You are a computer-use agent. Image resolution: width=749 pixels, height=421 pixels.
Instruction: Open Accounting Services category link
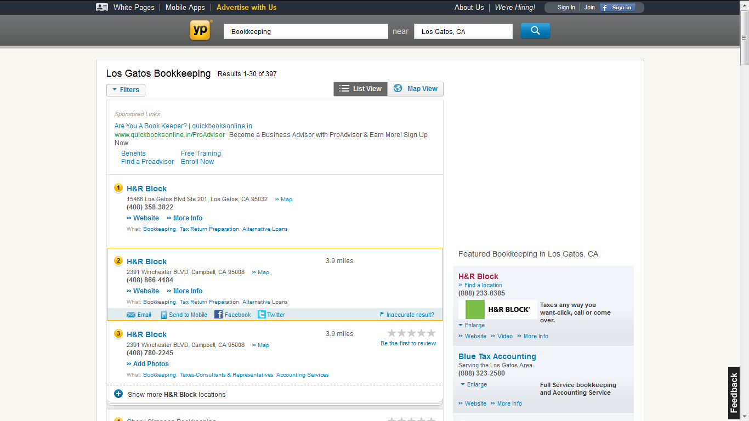303,375
